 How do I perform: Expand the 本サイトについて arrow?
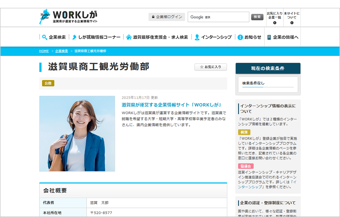pyautogui.click(x=292, y=23)
